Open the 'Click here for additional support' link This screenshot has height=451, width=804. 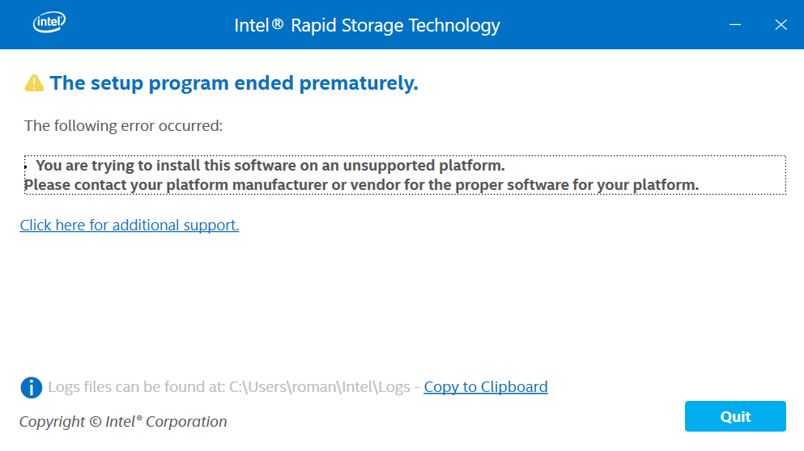pos(130,225)
